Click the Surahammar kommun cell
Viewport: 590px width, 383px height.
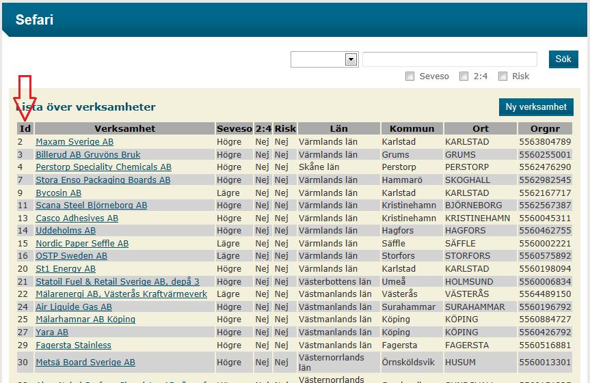tap(408, 307)
